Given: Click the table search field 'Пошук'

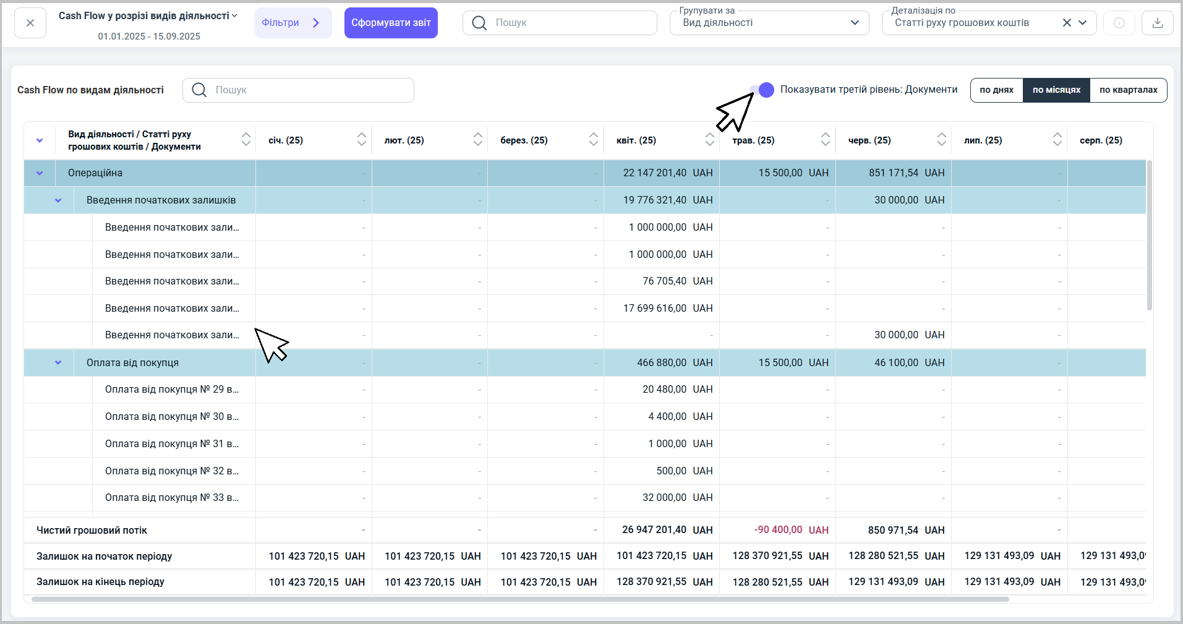Looking at the screenshot, I should (309, 90).
